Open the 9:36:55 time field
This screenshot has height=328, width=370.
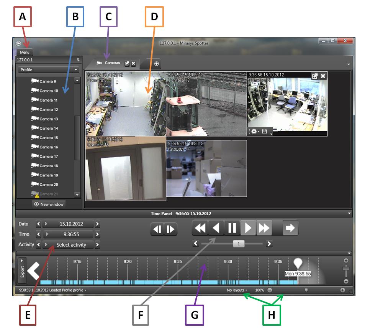coord(68,234)
